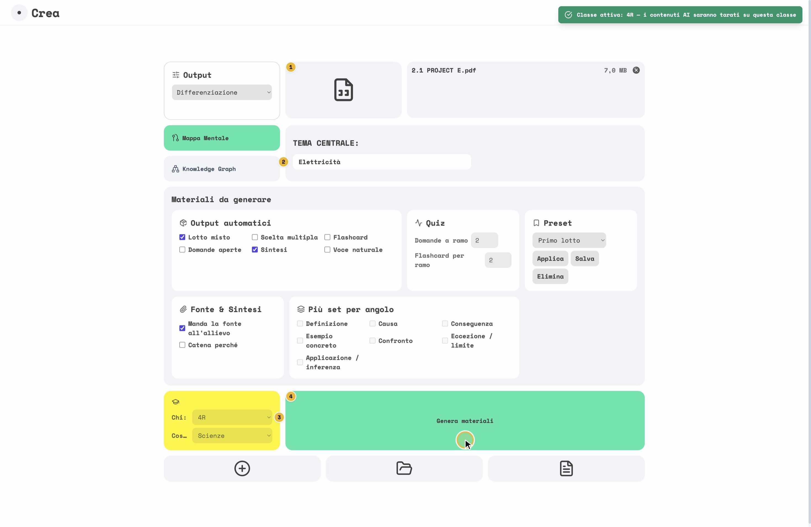Click the round dot icon beside Crea
Screen dimensions: 811x527
pos(19,13)
